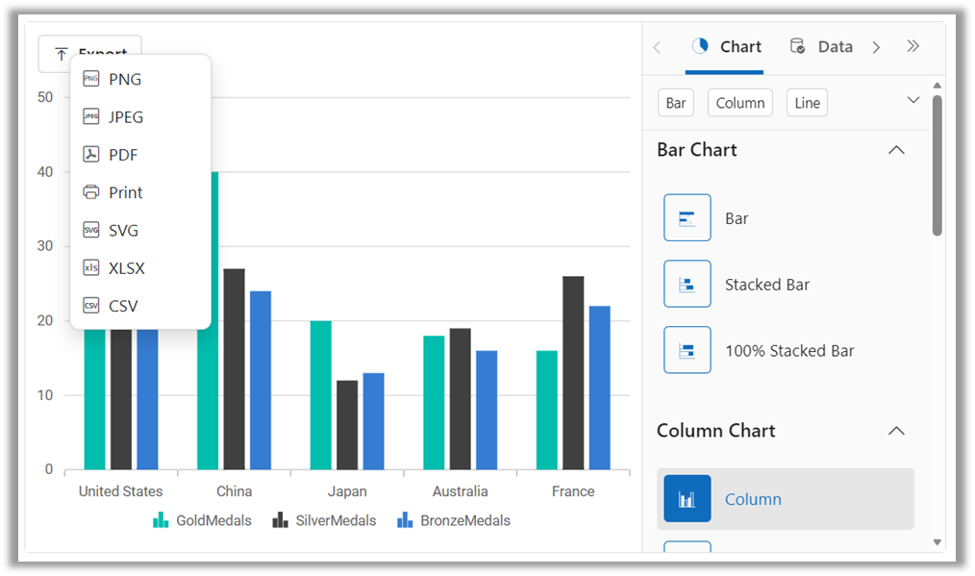Image resolution: width=975 pixels, height=576 pixels.
Task: Click the France axis label
Action: coord(573,490)
